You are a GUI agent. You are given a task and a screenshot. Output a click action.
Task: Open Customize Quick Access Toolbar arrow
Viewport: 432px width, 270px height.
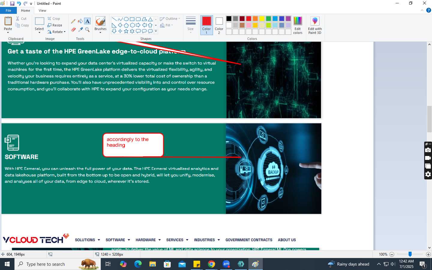31,4
